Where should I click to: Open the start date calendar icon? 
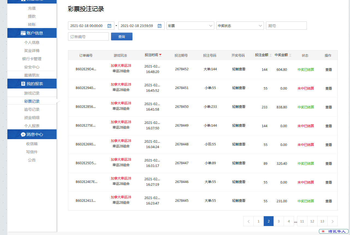pyautogui.click(x=109, y=26)
